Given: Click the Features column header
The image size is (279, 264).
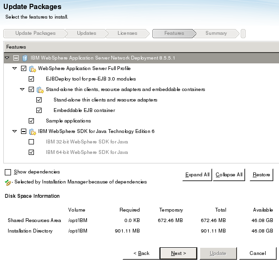Looking at the screenshot, I should pos(141,47).
